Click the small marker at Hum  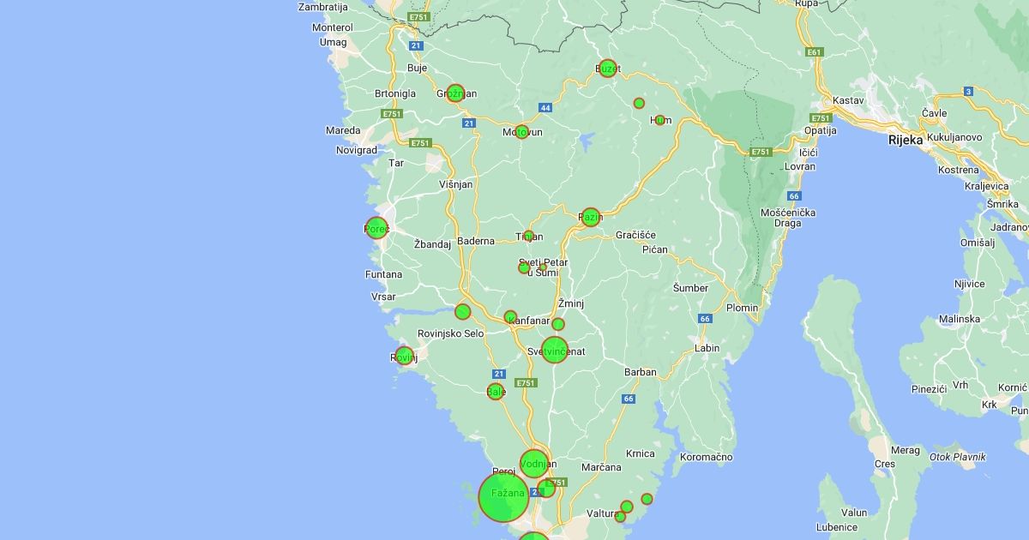pos(660,120)
